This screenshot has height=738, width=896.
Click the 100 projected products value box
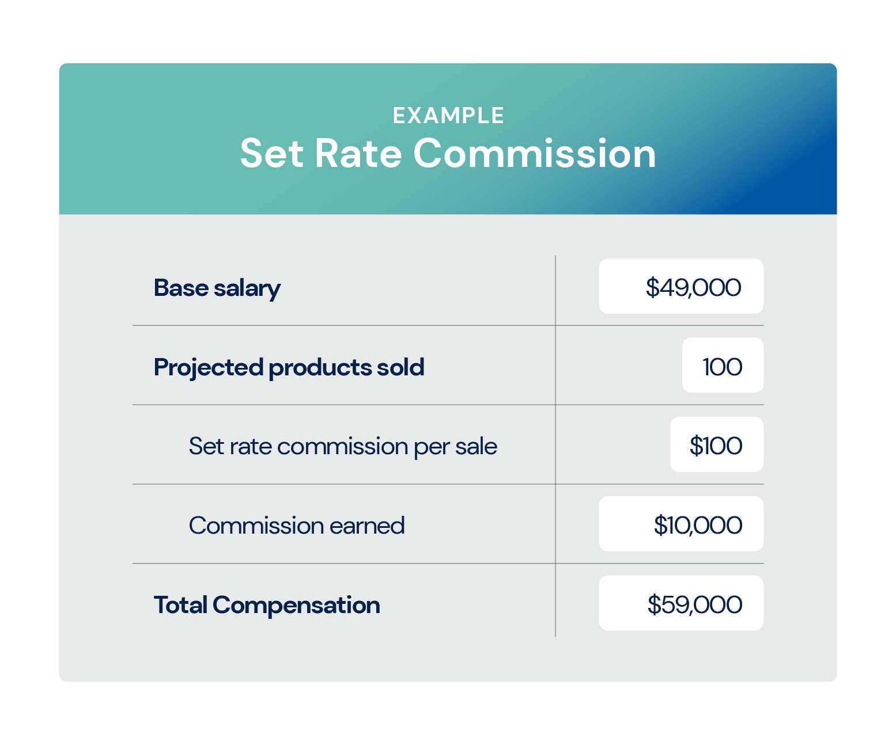coord(722,366)
